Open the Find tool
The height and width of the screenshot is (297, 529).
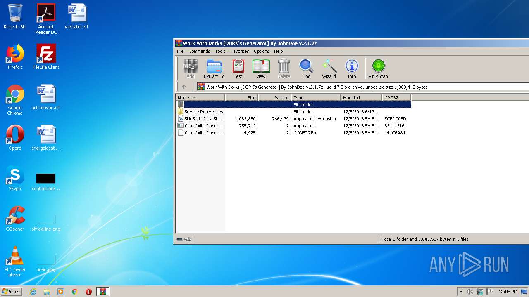(x=306, y=68)
